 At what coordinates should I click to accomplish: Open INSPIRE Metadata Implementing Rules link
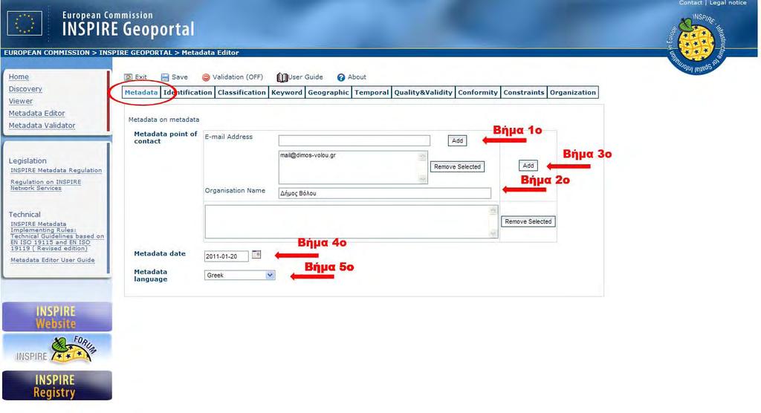pos(57,236)
